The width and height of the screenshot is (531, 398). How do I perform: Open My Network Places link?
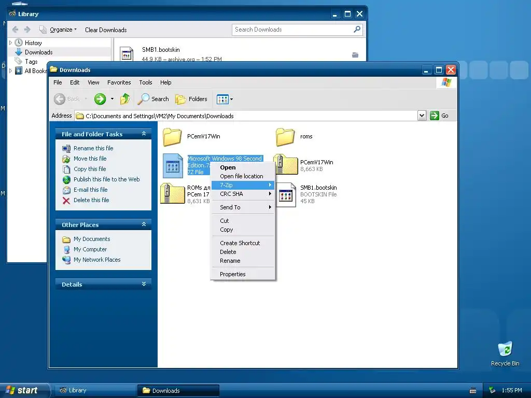tap(97, 260)
